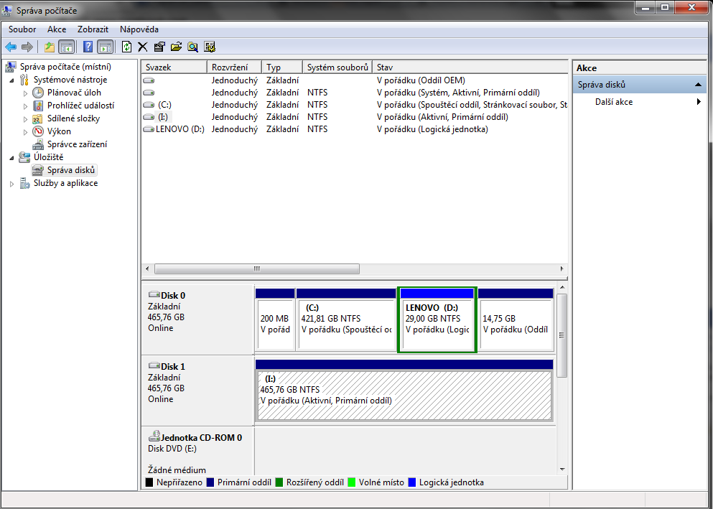Click the open folder toolbar icon
This screenshot has height=509, width=713.
tap(177, 47)
